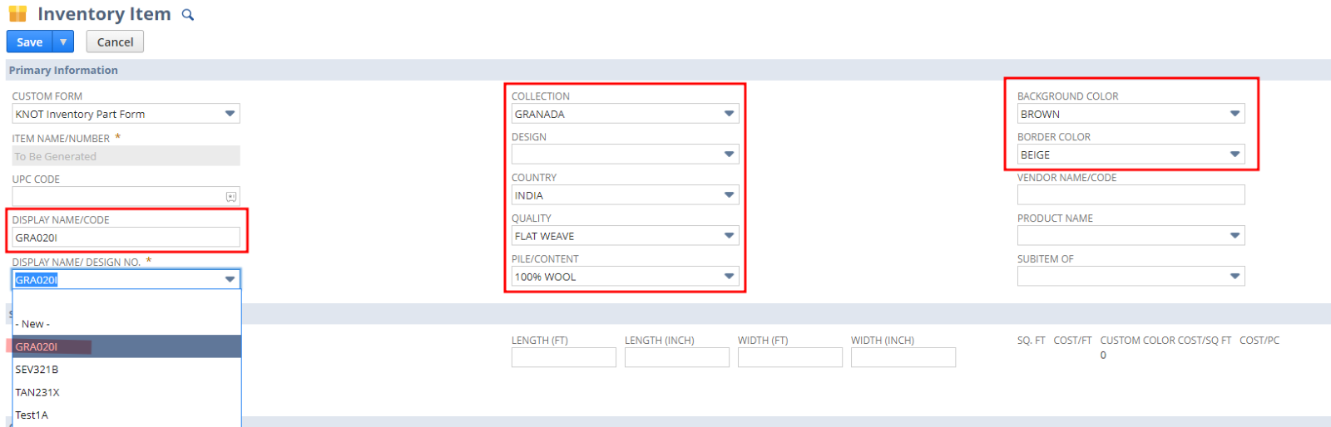Open the Collection dropdown showing GRANADA
The image size is (1331, 427).
[x=729, y=114]
